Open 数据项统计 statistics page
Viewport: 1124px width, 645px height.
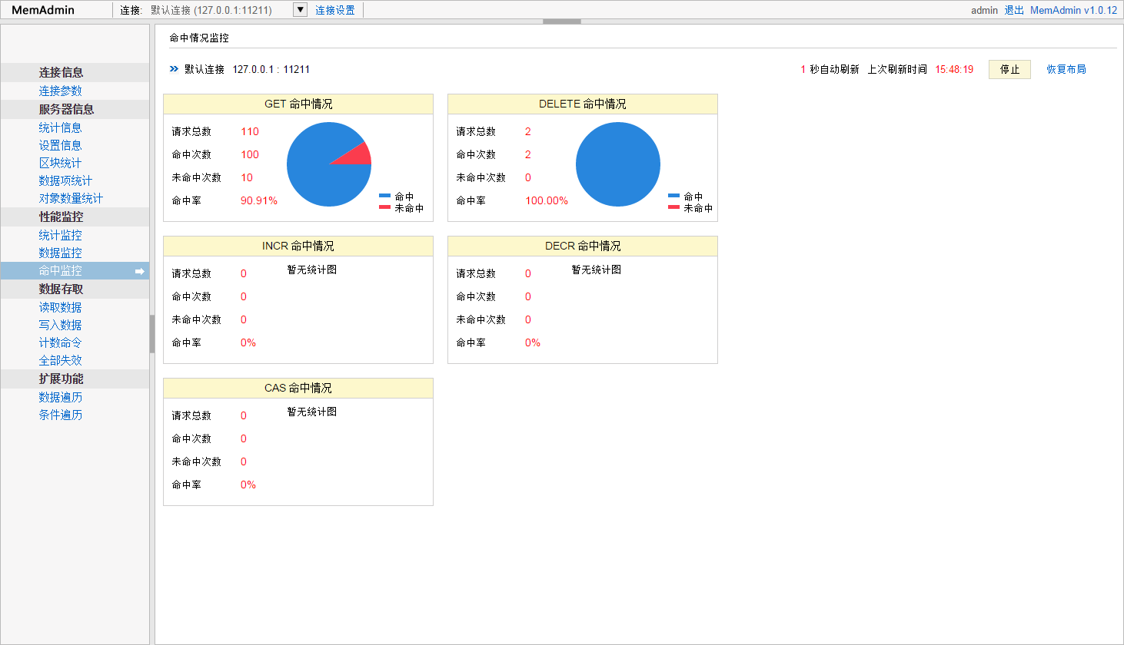click(x=65, y=180)
